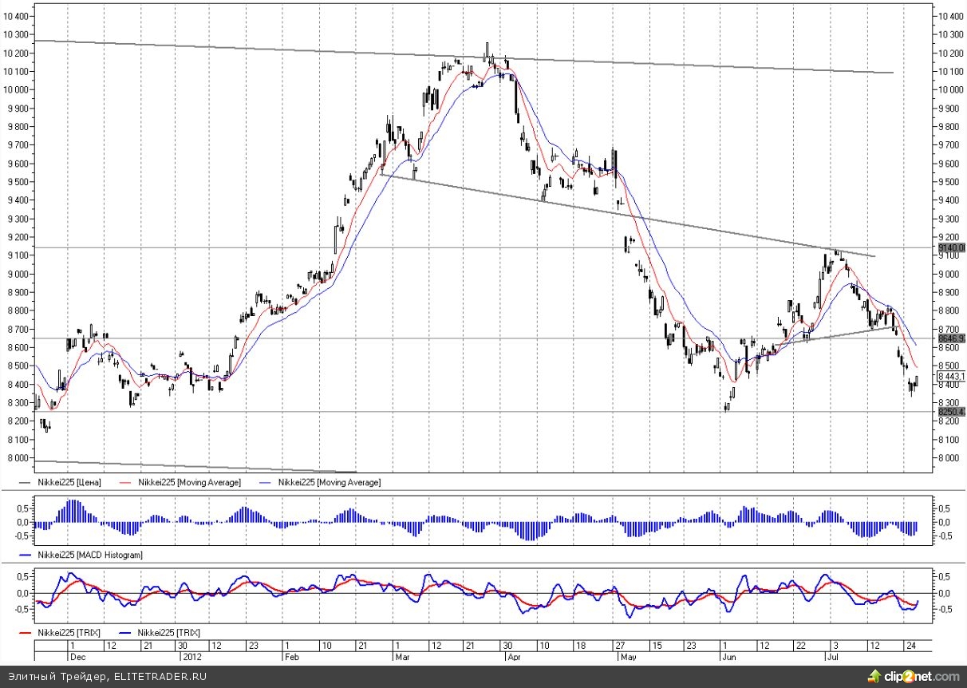
Task: Select the Mar month marker on time axis
Action: click(x=401, y=655)
